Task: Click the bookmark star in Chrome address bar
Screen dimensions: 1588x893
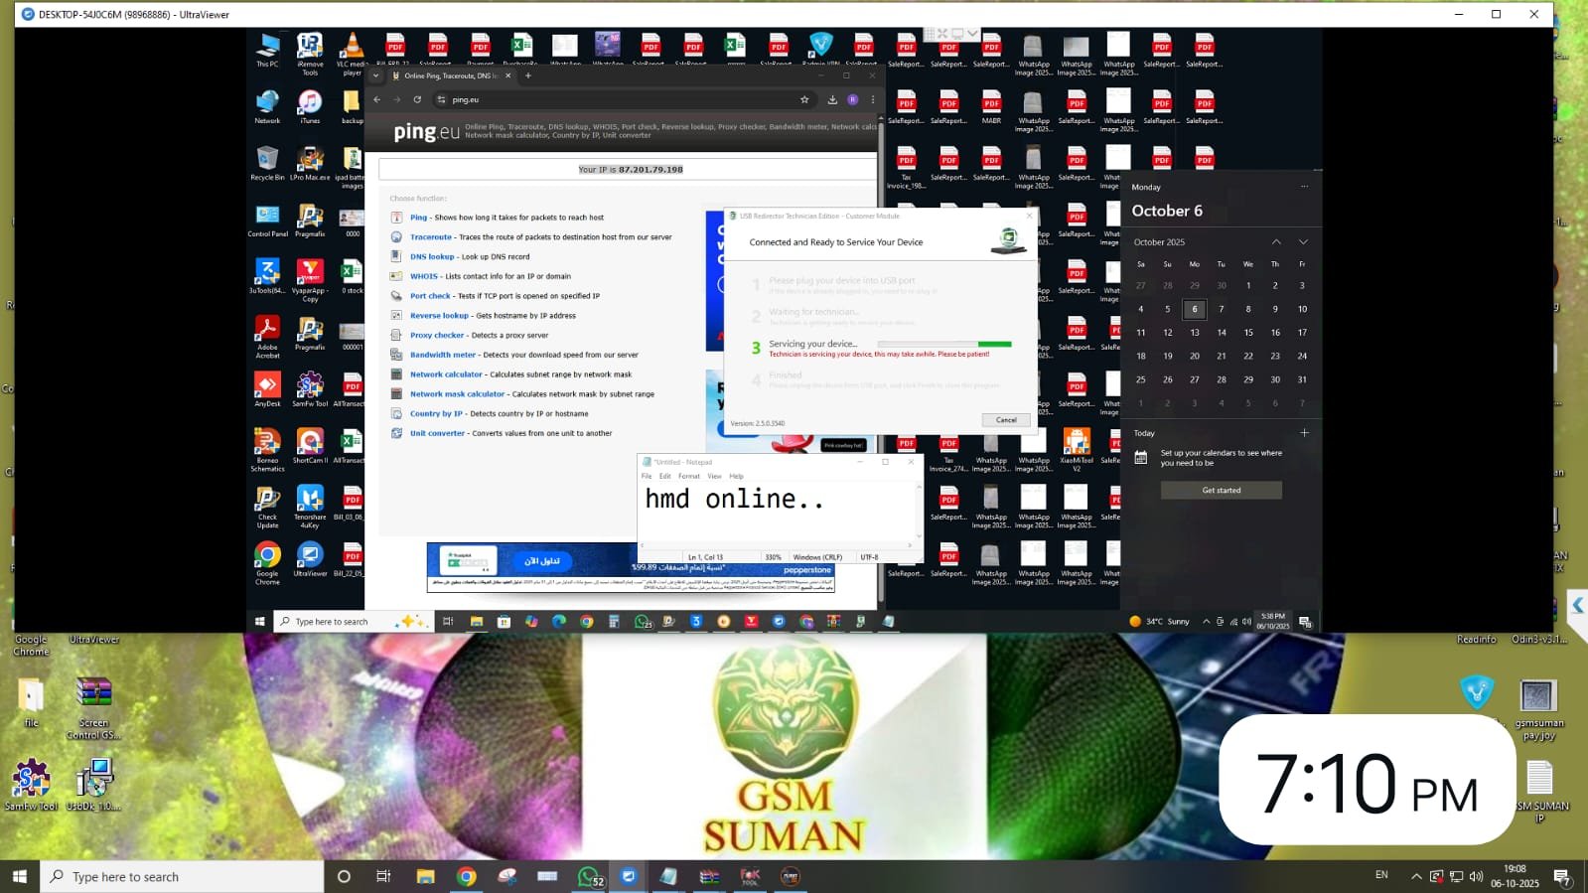Action: click(804, 99)
